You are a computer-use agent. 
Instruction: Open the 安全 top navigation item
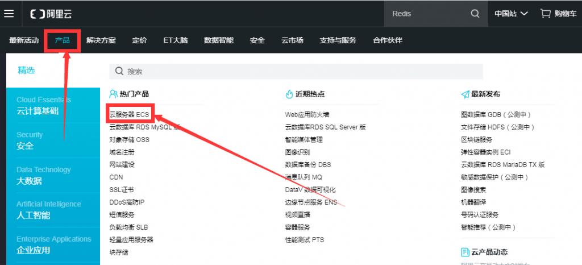[x=257, y=40]
